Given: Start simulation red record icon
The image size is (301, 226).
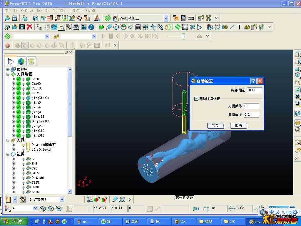Looking at the screenshot, I should coord(7,46).
